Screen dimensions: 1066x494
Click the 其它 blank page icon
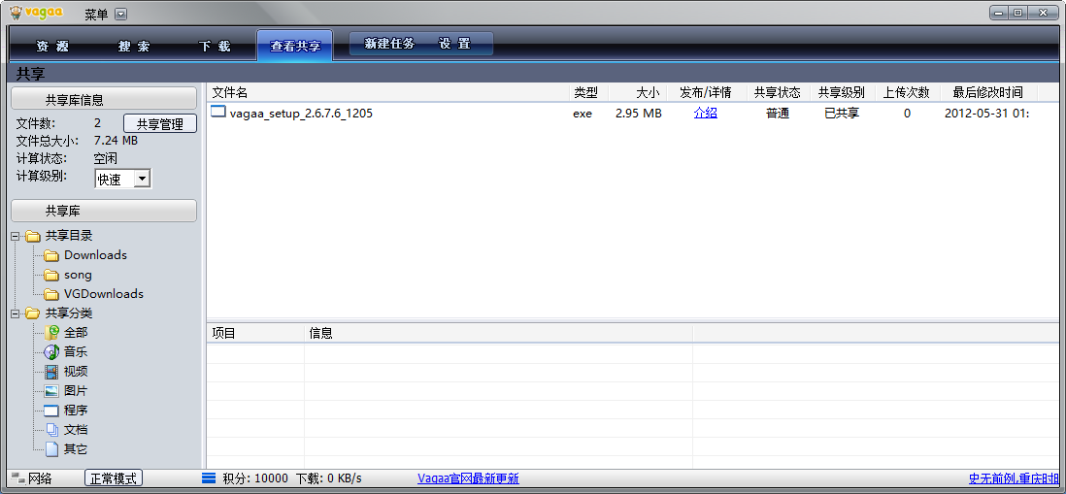(51, 449)
